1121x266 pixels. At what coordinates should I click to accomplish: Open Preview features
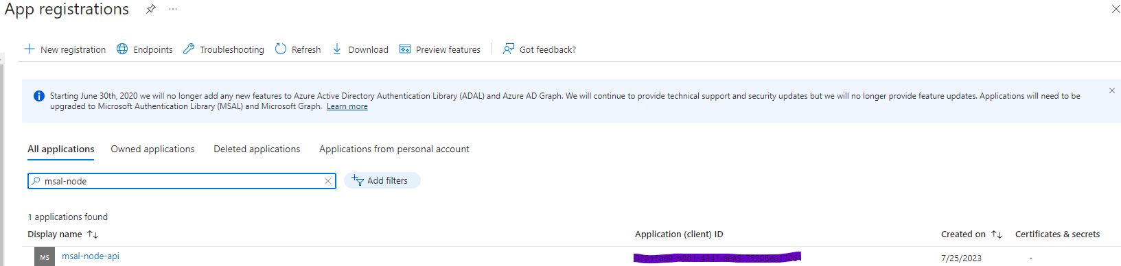click(440, 49)
